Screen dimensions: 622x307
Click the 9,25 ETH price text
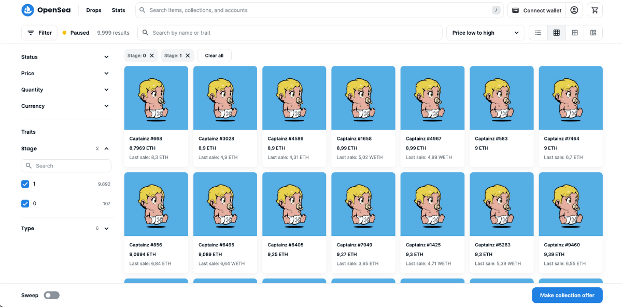tap(278, 254)
